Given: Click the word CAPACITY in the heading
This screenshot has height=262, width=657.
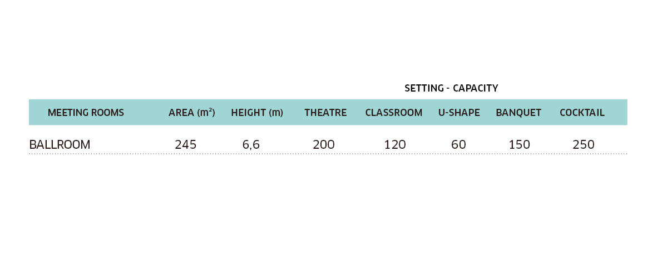Looking at the screenshot, I should 476,88.
